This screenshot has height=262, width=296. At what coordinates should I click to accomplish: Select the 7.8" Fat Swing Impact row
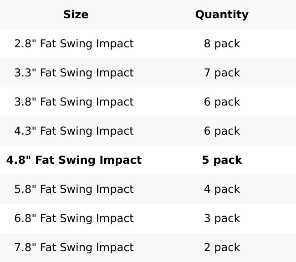pyautogui.click(x=74, y=247)
